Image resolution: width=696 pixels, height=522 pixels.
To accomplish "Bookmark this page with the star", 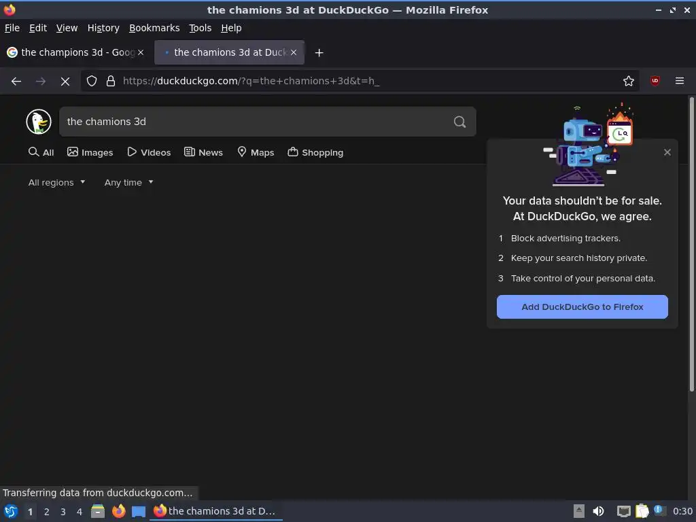I will tap(628, 81).
